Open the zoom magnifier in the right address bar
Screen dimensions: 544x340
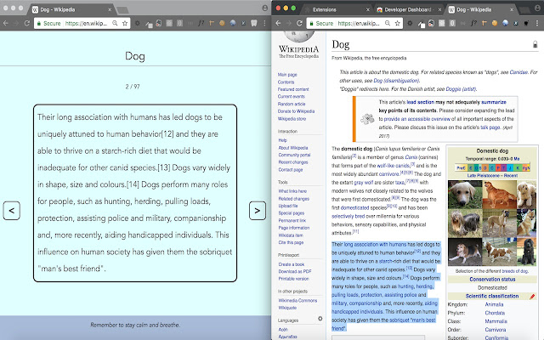coord(388,23)
